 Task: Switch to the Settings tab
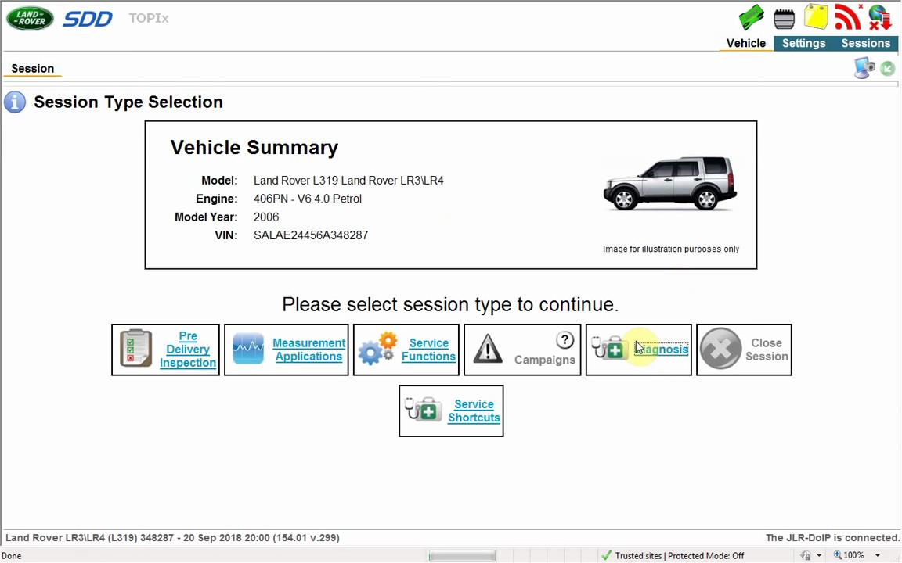click(803, 44)
